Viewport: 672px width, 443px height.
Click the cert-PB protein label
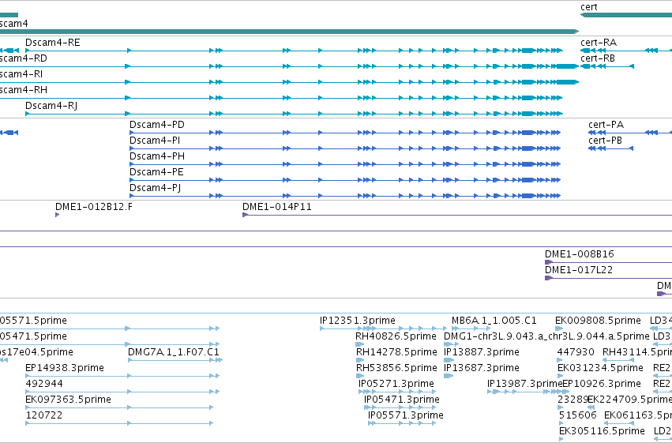click(x=605, y=141)
